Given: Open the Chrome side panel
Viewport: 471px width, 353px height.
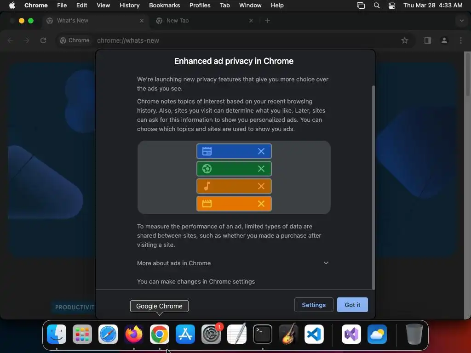Looking at the screenshot, I should click(427, 40).
